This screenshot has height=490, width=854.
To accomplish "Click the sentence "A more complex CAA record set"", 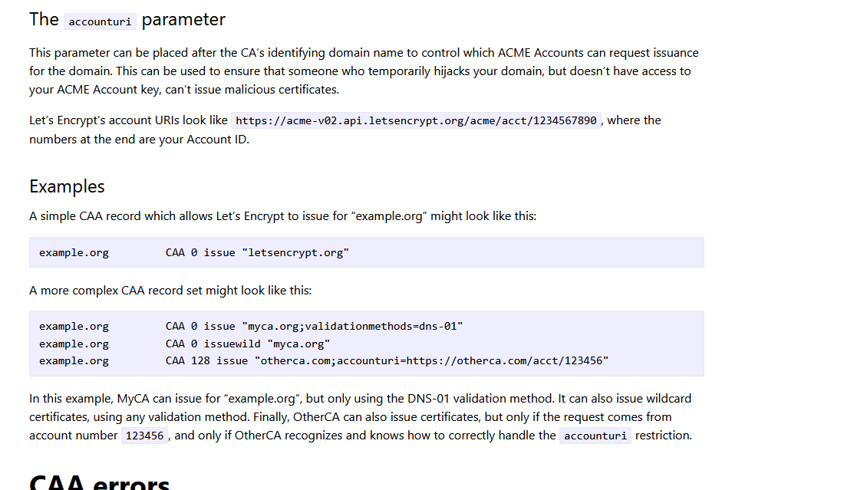I will [x=170, y=291].
